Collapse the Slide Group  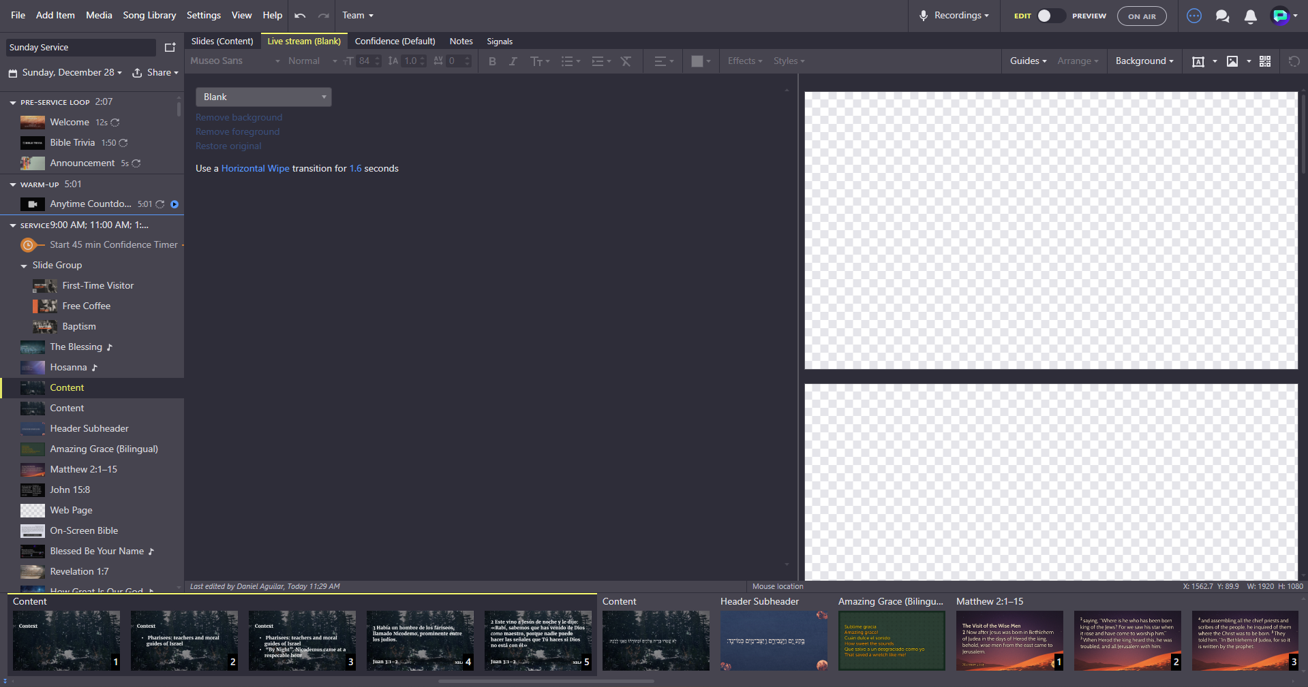tap(24, 266)
